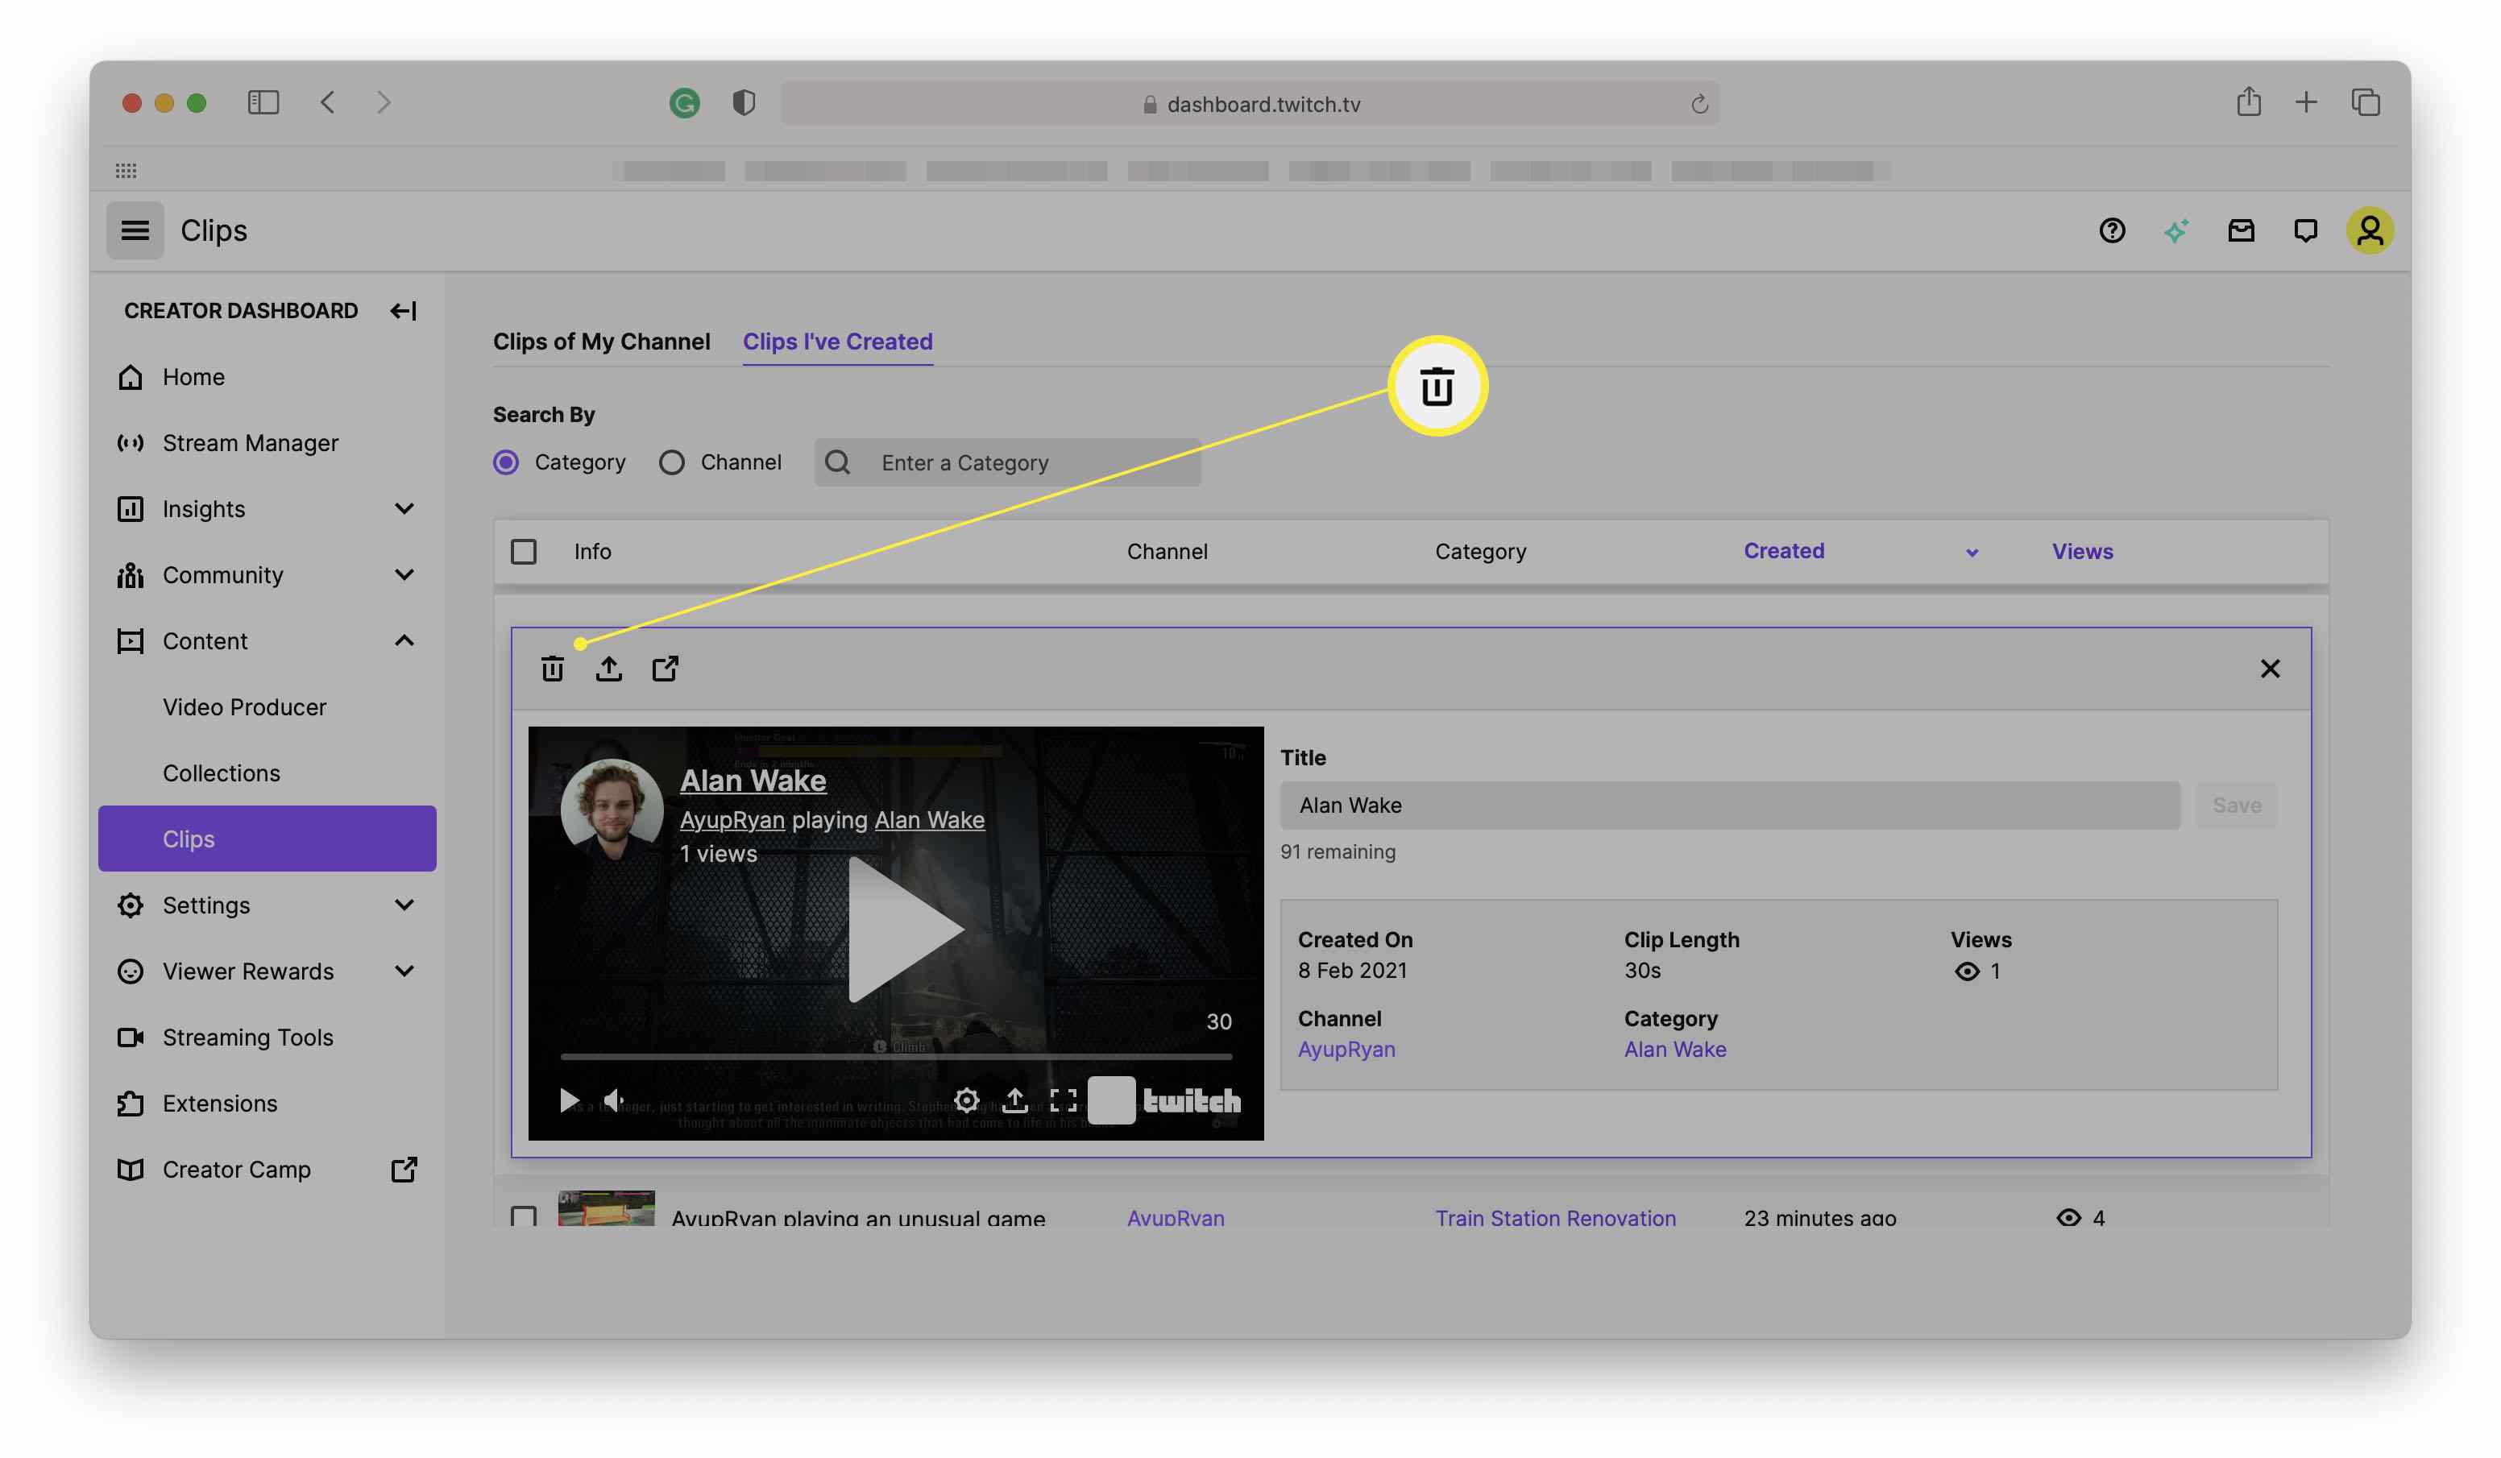Open Streaming Tools
The image size is (2501, 1458).
247,1038
